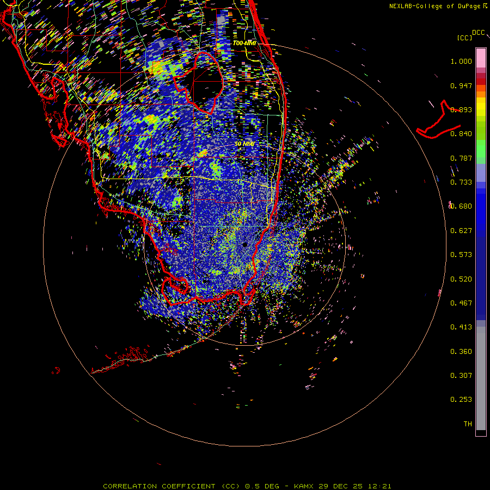Click the [CC] legend unit label

pyautogui.click(x=464, y=38)
